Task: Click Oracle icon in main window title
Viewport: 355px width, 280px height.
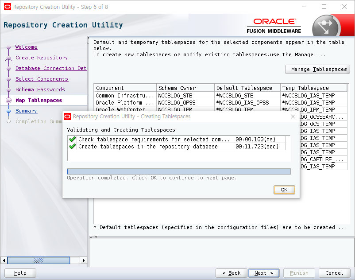Action: click(x=8, y=7)
